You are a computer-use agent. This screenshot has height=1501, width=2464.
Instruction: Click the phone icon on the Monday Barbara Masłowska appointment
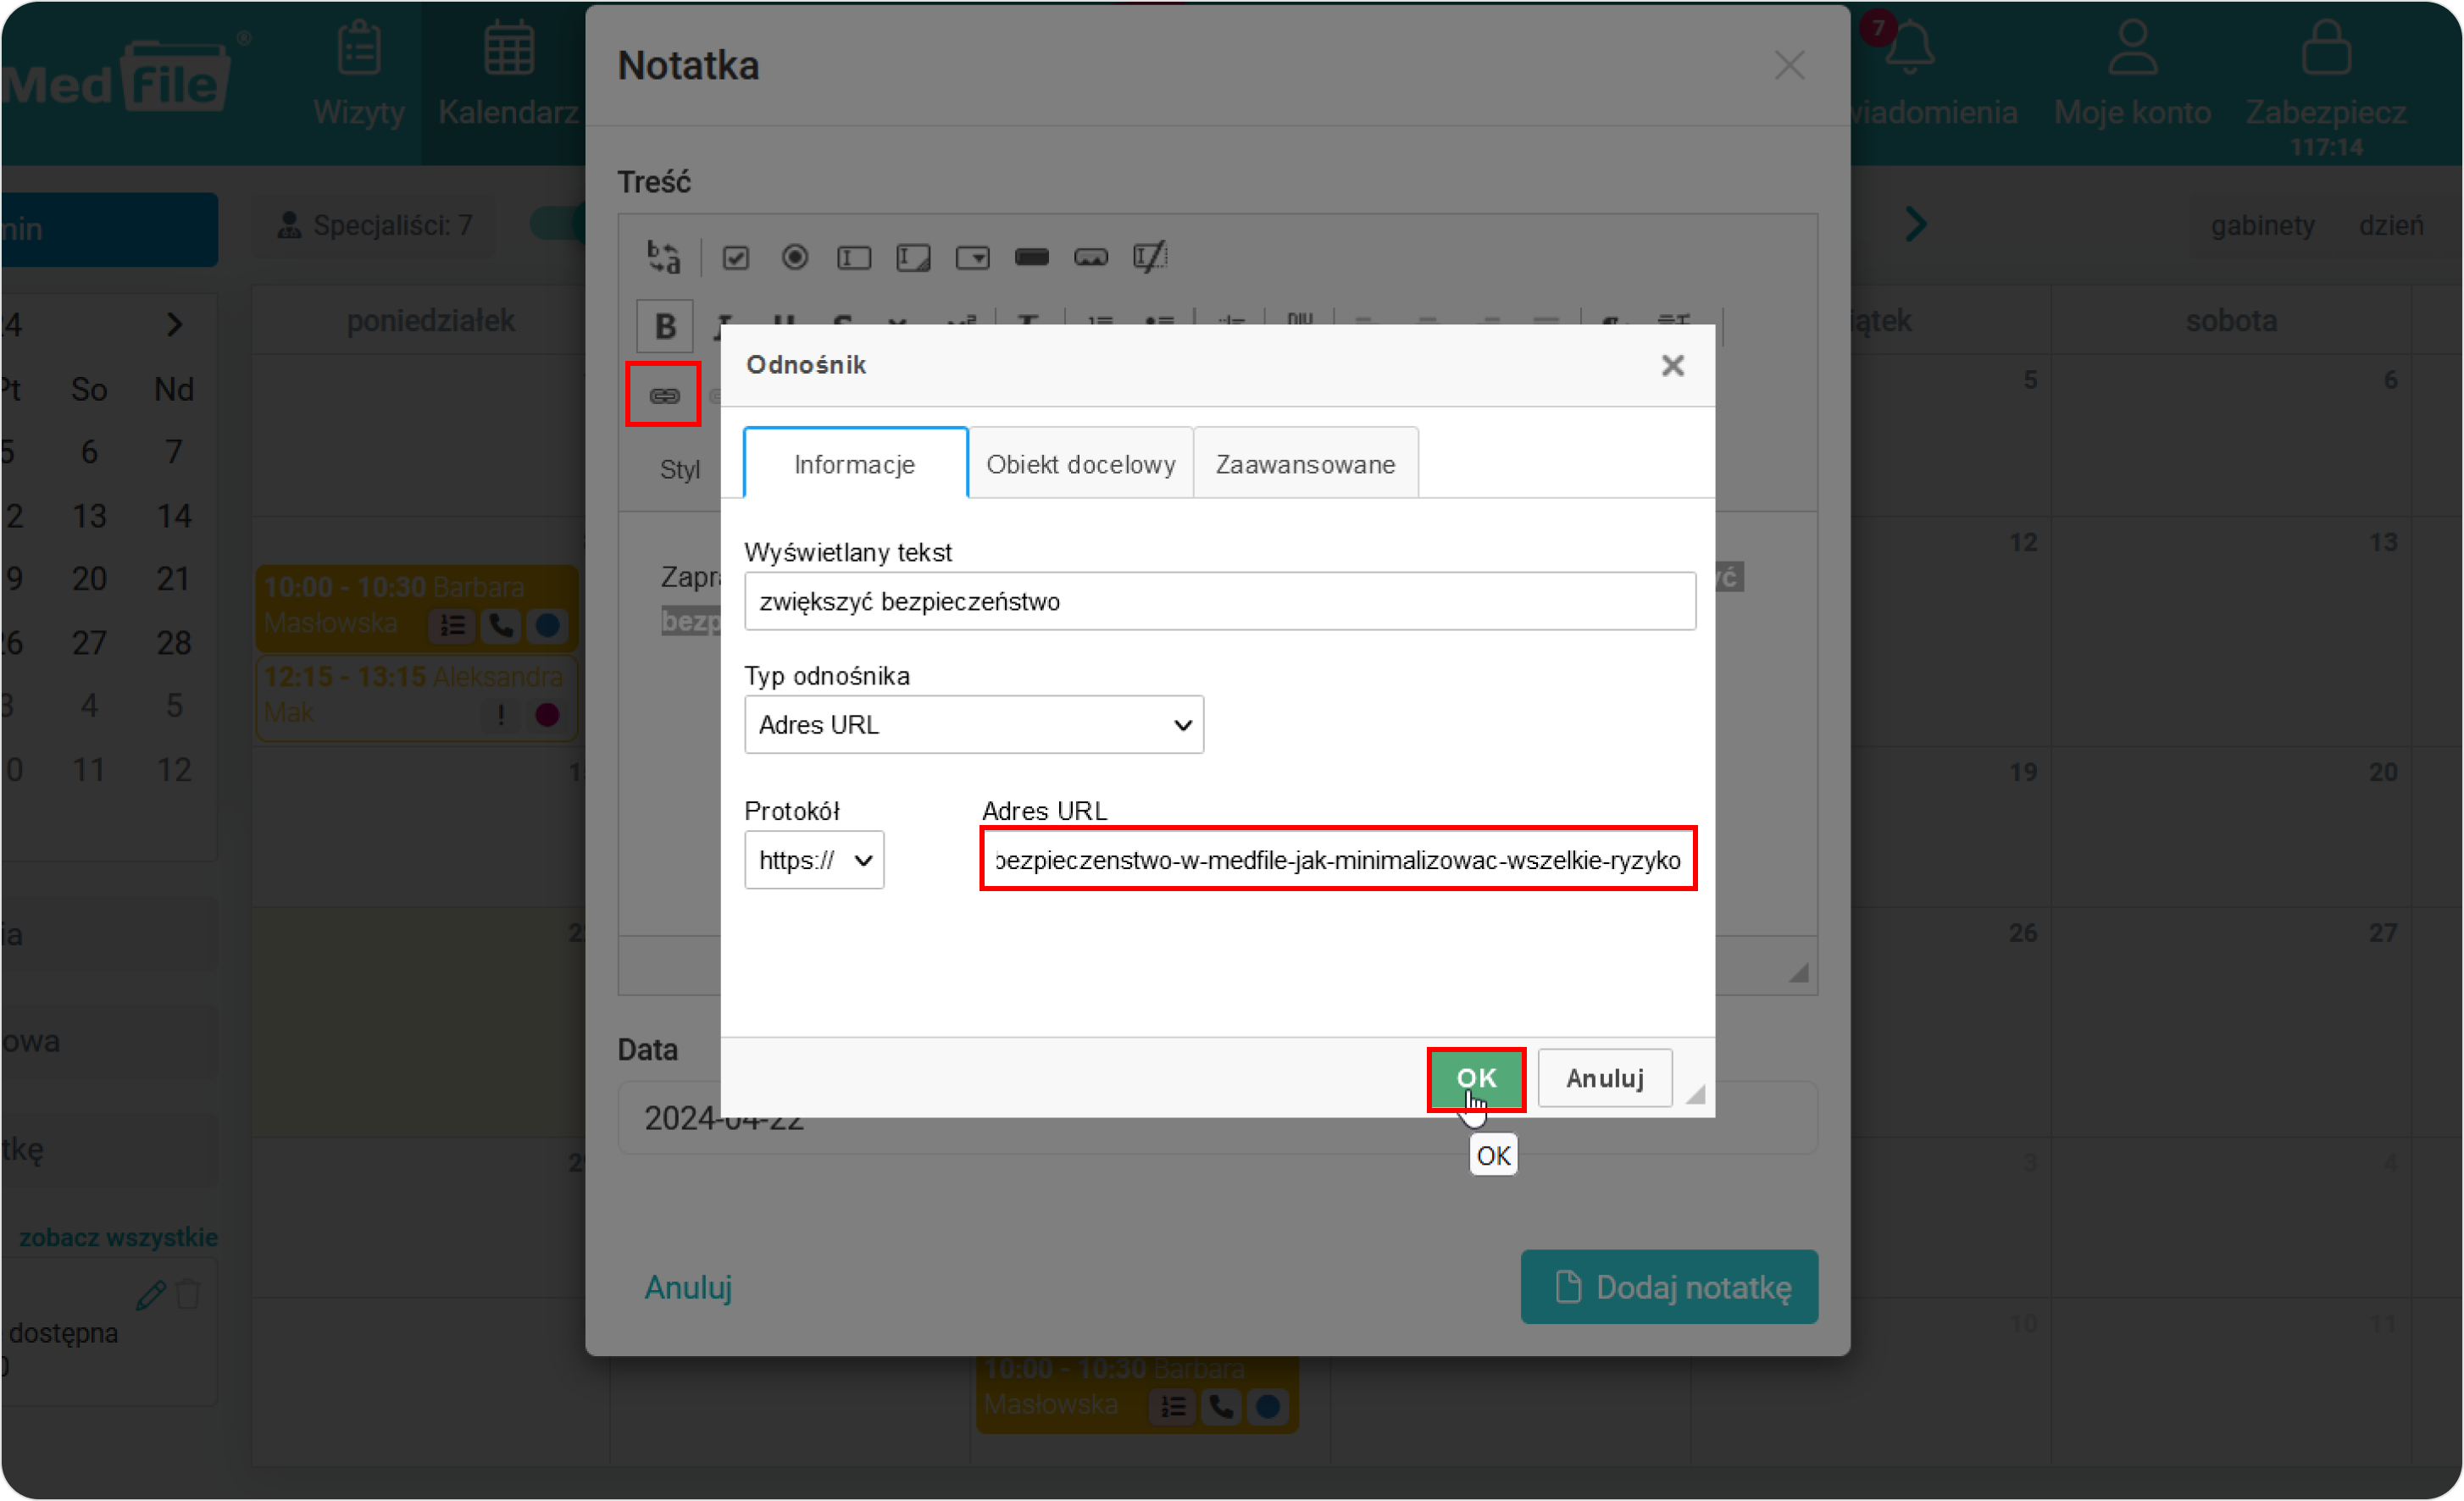[x=500, y=626]
